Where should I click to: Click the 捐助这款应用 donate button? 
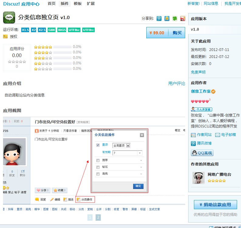(215, 205)
